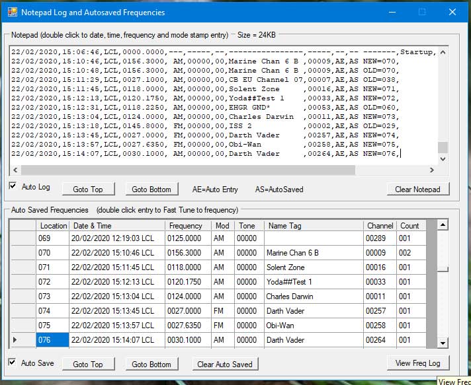Click notepad horizontal scrollbar right arrow
This screenshot has width=471, height=385.
[x=432, y=170]
